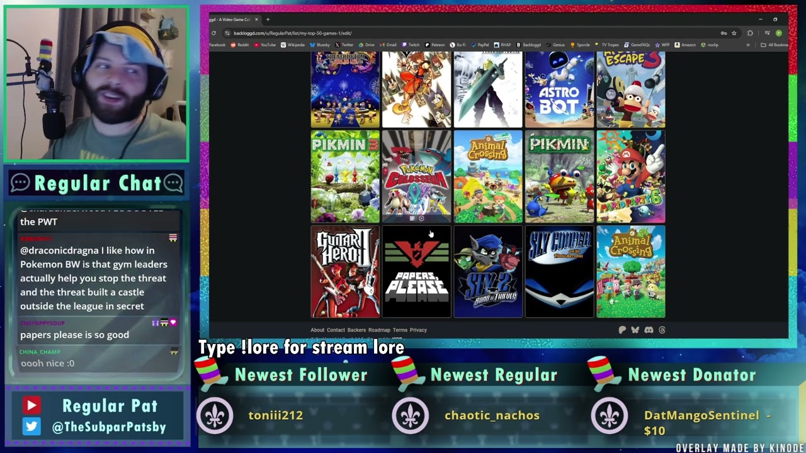This screenshot has height=453, width=806.
Task: Open the Reddit bookmark
Action: click(x=240, y=45)
